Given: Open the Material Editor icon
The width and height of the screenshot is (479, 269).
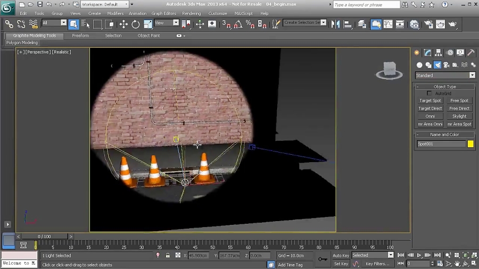Looking at the screenshot, I should click(x=414, y=24).
